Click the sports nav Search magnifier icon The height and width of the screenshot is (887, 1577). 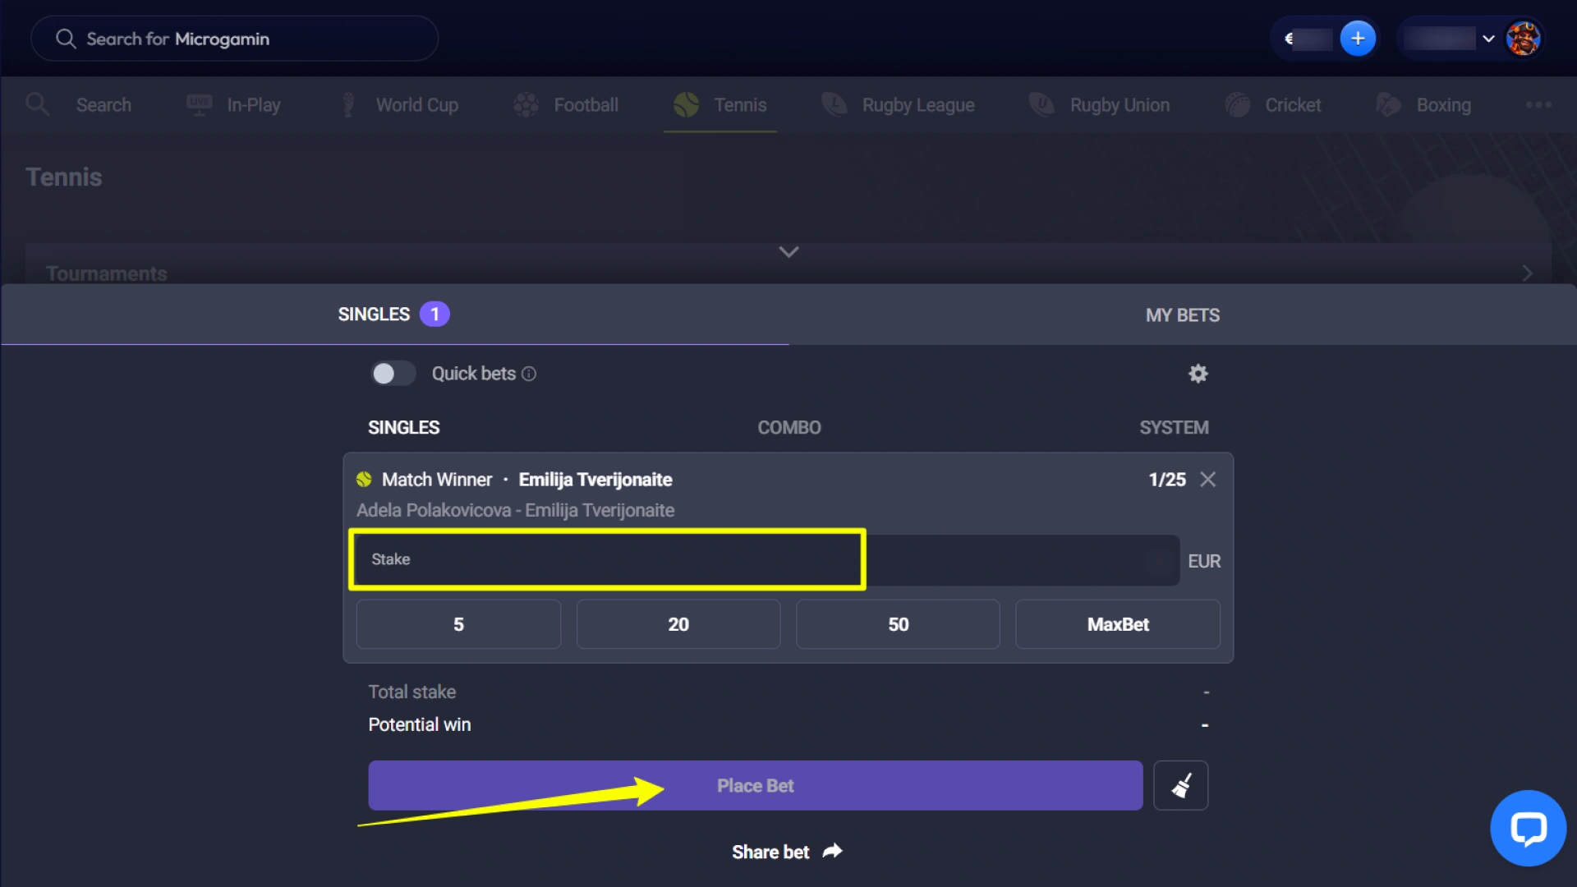38,104
